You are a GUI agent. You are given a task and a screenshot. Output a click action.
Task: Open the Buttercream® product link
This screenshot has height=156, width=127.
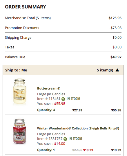(x=48, y=88)
